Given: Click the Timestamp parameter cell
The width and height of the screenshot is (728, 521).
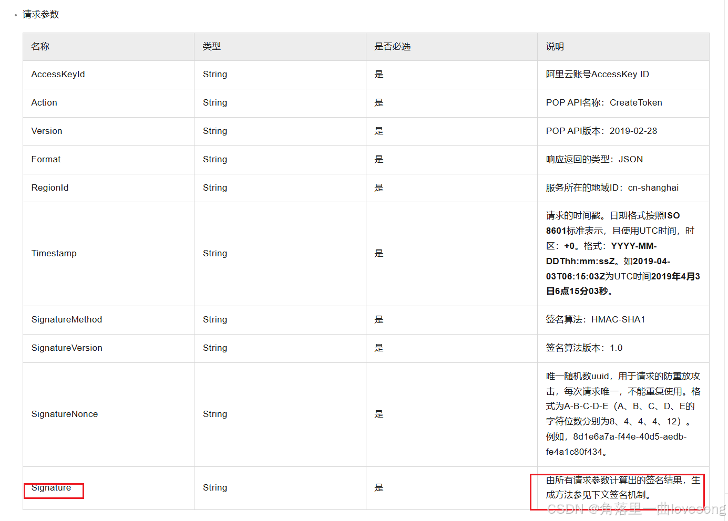Looking at the screenshot, I should [54, 253].
